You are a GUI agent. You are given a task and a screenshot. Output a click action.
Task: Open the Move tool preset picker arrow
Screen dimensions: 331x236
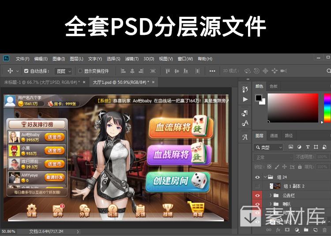pyautogui.click(x=18, y=71)
